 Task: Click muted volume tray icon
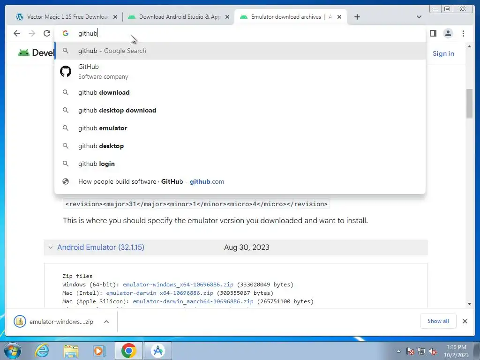(433, 351)
